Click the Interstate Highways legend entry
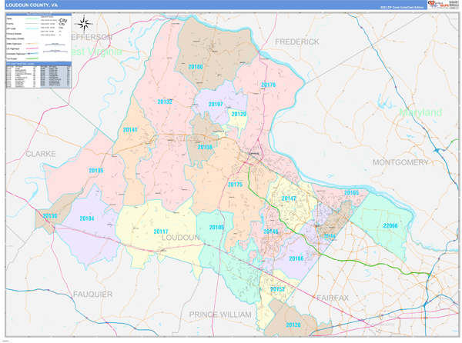This screenshot has width=462, height=343. (23, 54)
